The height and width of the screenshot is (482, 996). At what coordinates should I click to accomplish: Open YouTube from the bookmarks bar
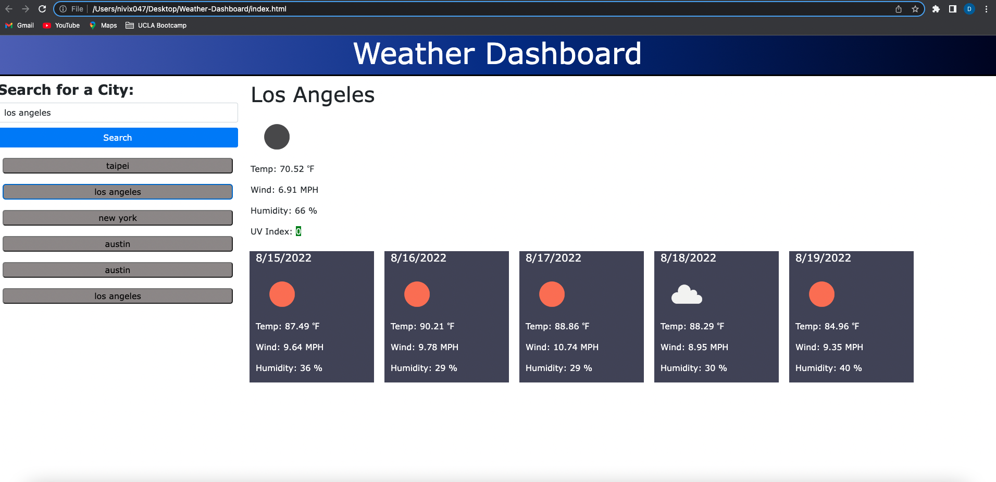61,25
